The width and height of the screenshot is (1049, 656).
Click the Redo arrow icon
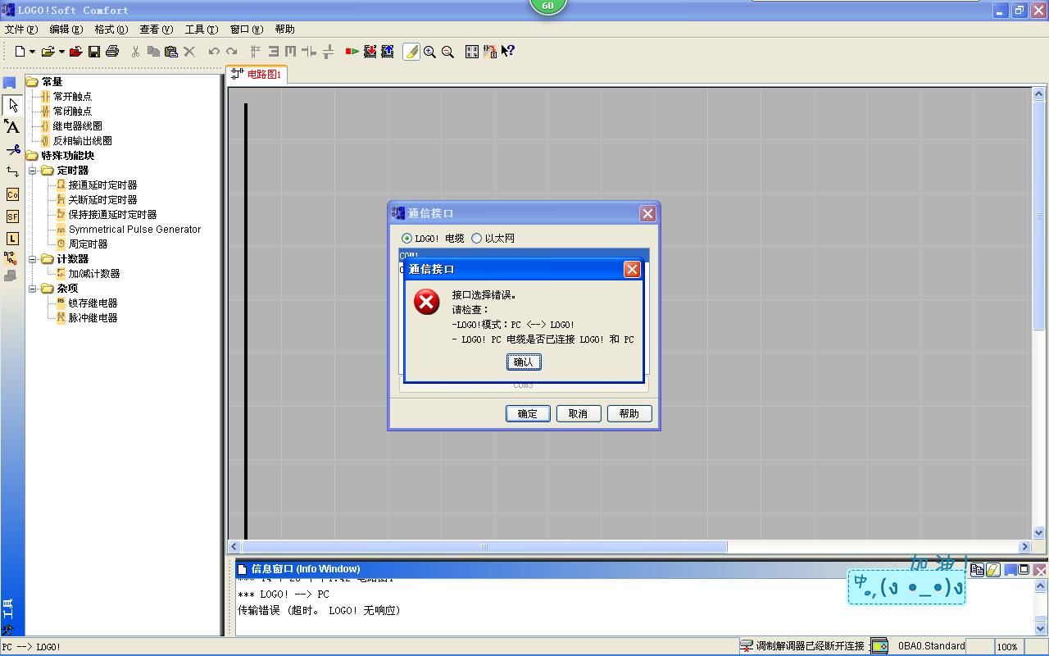click(232, 52)
